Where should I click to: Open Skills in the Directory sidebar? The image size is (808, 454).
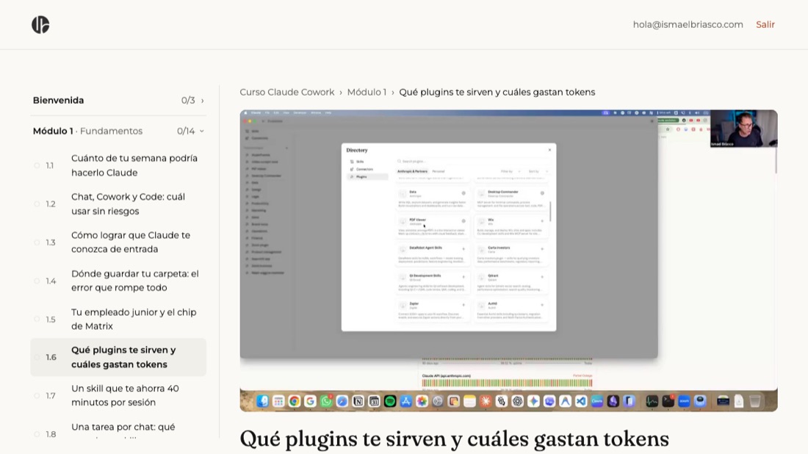[x=360, y=162]
